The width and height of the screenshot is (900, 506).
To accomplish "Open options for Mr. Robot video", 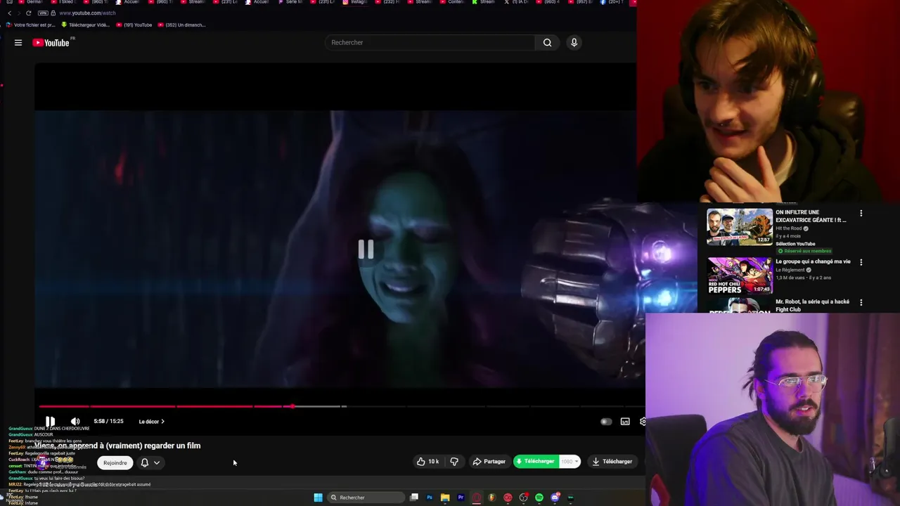I will coord(861,302).
